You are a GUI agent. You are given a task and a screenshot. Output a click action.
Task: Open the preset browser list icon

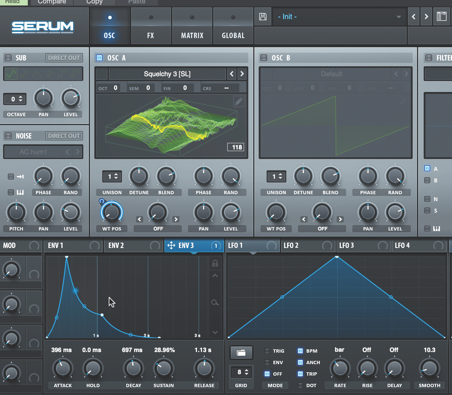pyautogui.click(x=441, y=17)
